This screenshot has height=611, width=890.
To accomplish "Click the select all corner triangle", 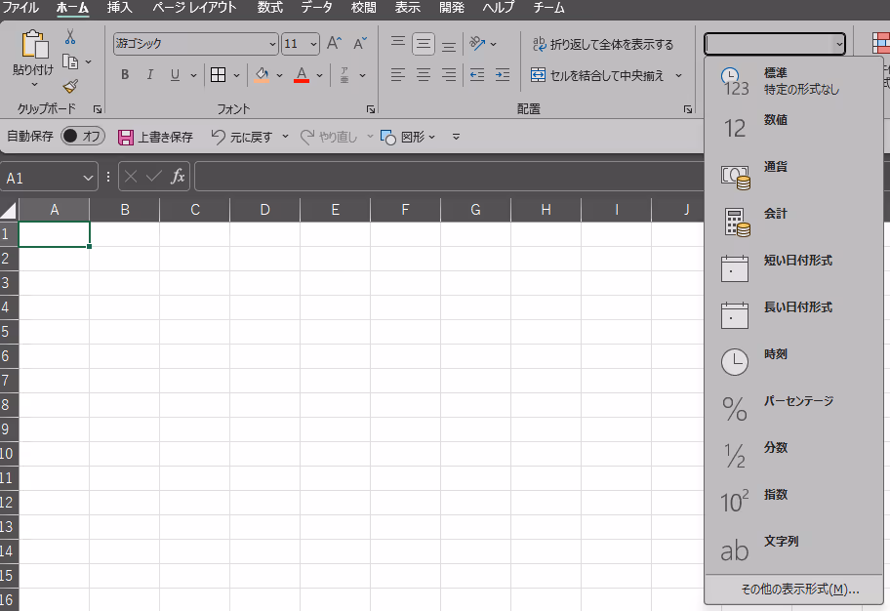I will pos(9,210).
